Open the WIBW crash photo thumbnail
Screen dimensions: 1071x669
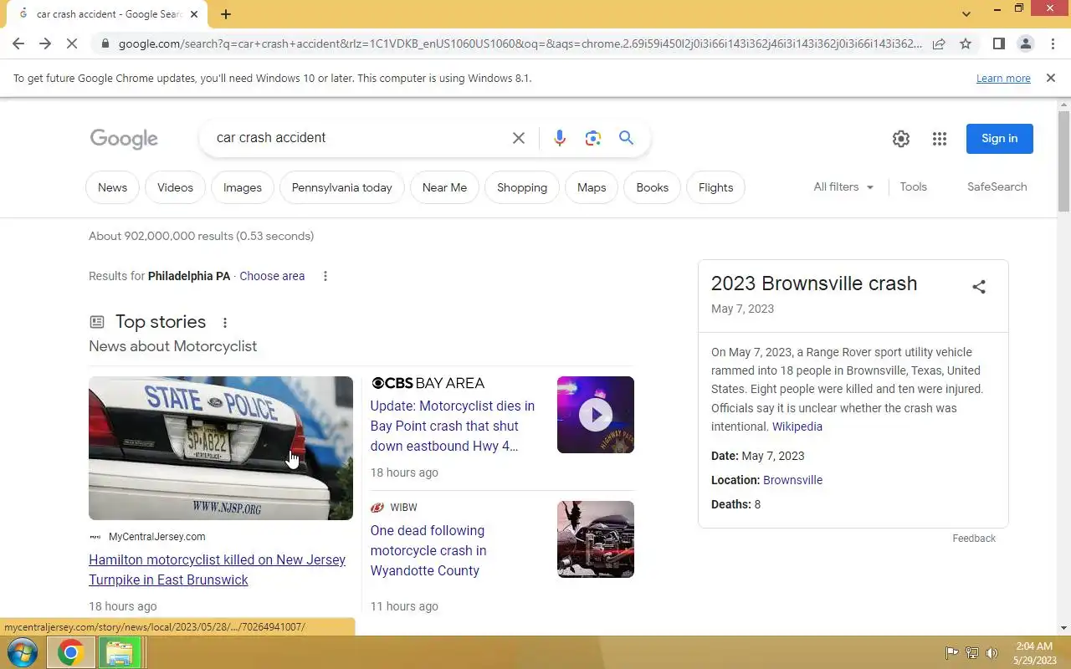pos(596,539)
